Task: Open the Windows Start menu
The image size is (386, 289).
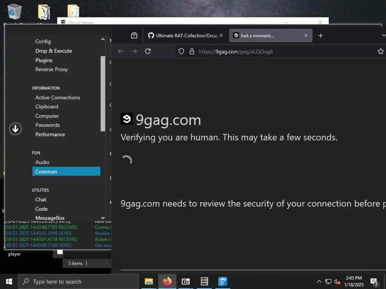Action: (9, 281)
